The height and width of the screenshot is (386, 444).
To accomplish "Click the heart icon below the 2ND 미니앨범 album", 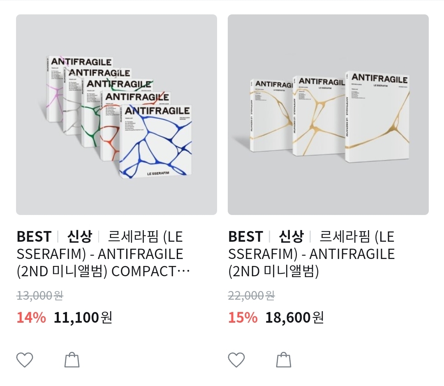I will (237, 360).
